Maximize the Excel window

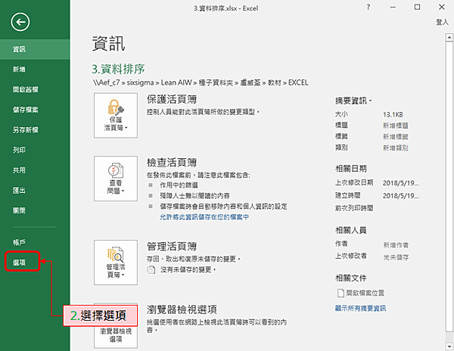[x=417, y=8]
